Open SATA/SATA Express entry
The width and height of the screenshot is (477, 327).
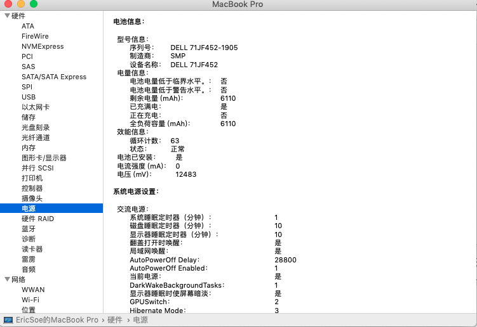pyautogui.click(x=54, y=77)
